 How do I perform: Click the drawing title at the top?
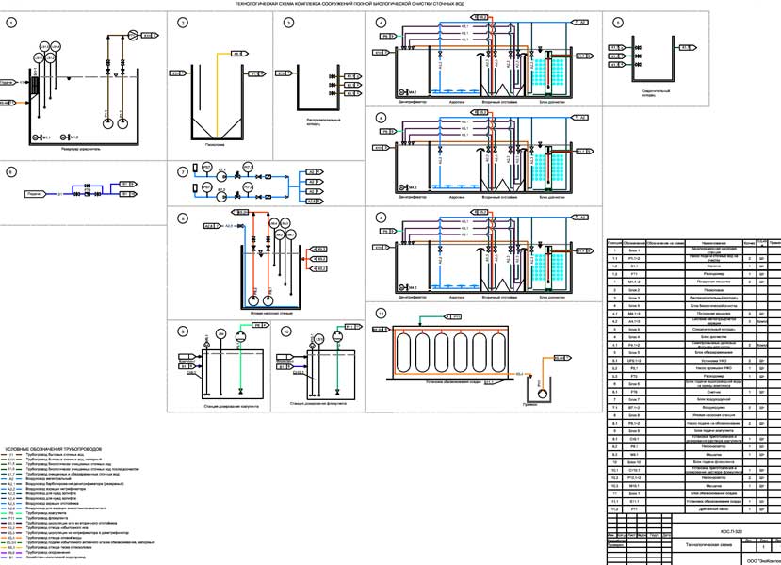pyautogui.click(x=390, y=5)
